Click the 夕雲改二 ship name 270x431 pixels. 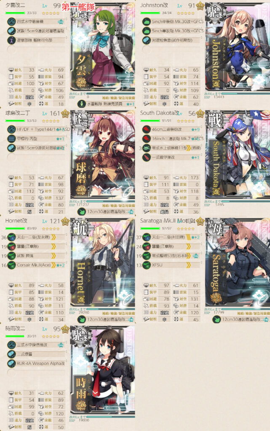[15, 5]
